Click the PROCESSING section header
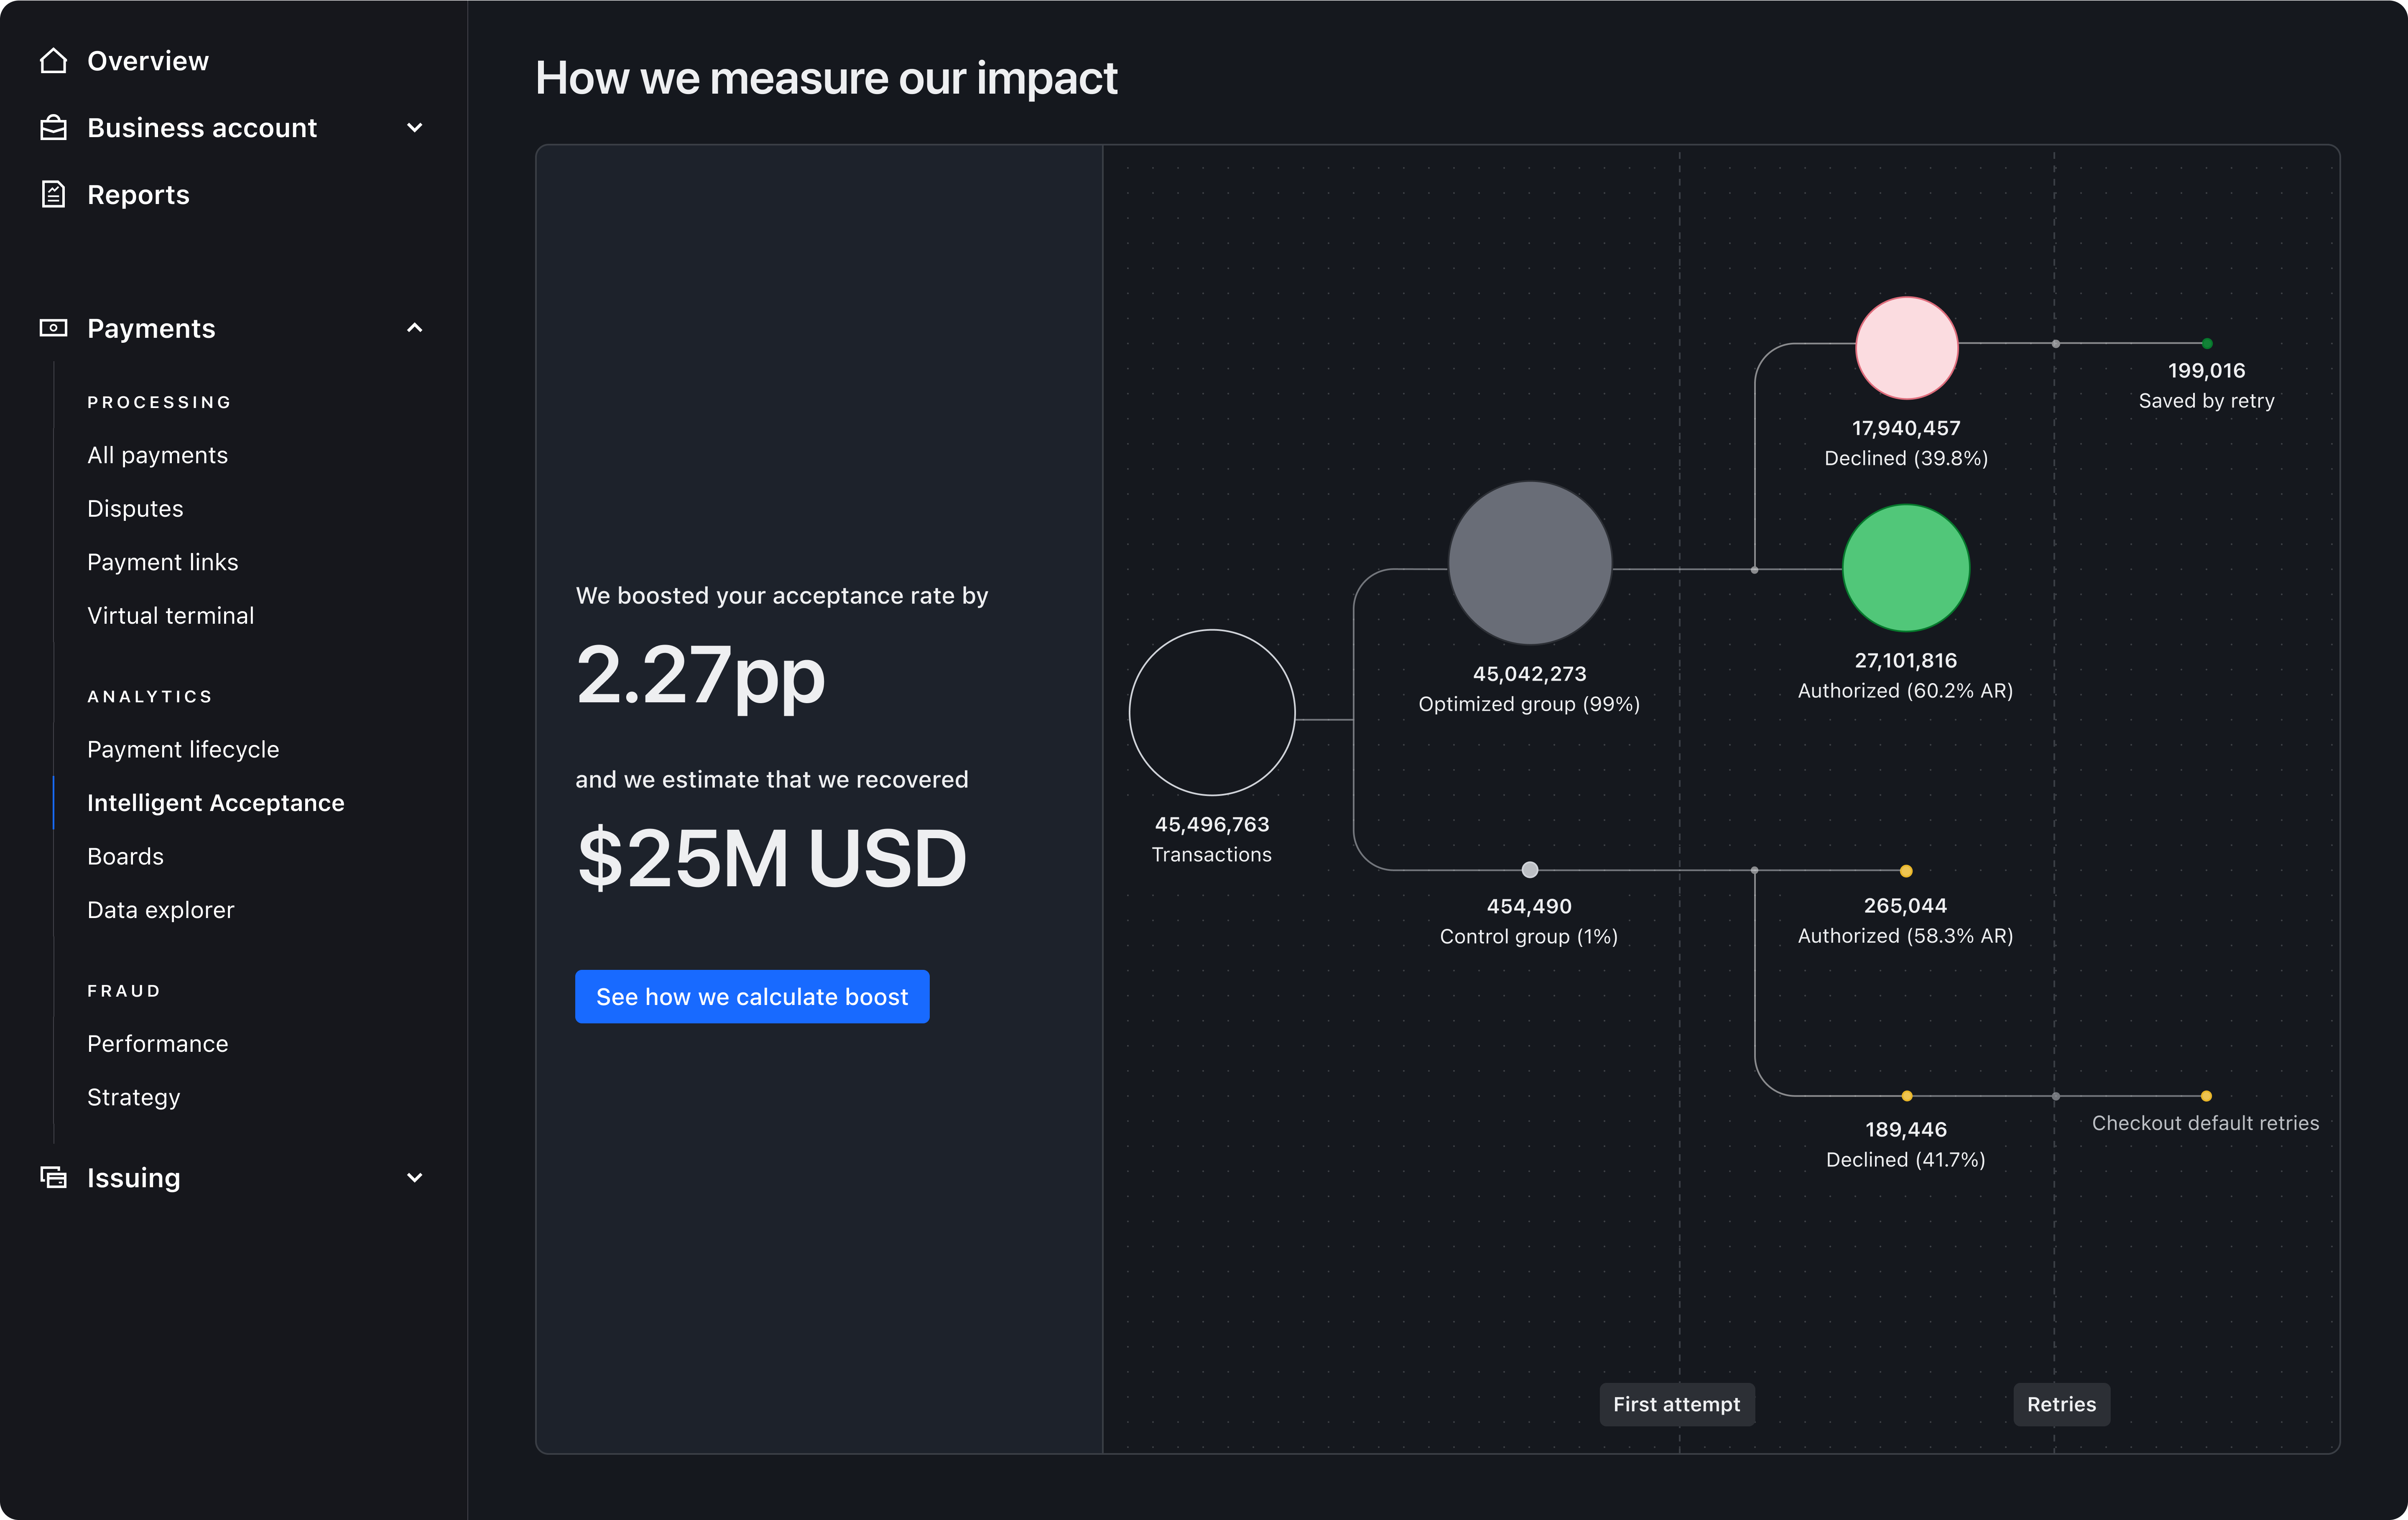 point(159,402)
